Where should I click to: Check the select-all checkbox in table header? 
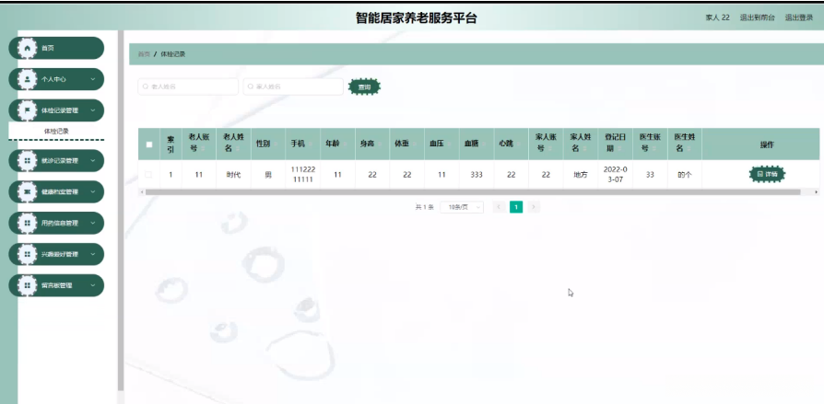coord(148,144)
